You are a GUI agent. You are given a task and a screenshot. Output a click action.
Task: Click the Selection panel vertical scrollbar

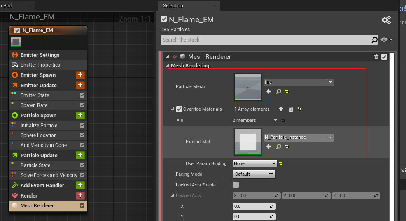pos(392,136)
